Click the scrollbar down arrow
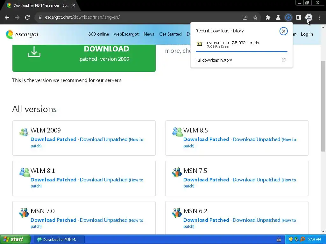Viewport: 326px width, 244px height. click(x=323, y=232)
